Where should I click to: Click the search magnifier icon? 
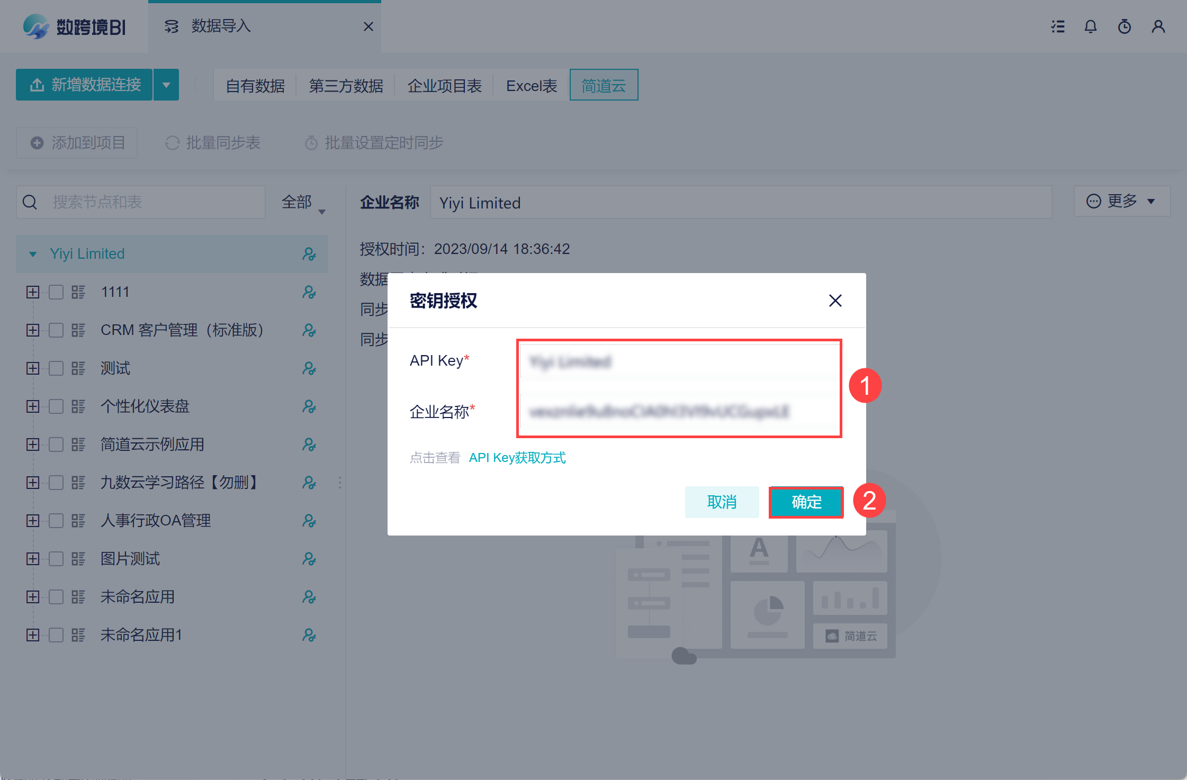[x=30, y=202]
